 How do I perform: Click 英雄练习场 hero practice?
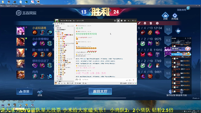pos(181,95)
